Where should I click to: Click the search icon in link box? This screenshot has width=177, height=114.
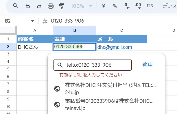pyautogui.click(x=60, y=65)
